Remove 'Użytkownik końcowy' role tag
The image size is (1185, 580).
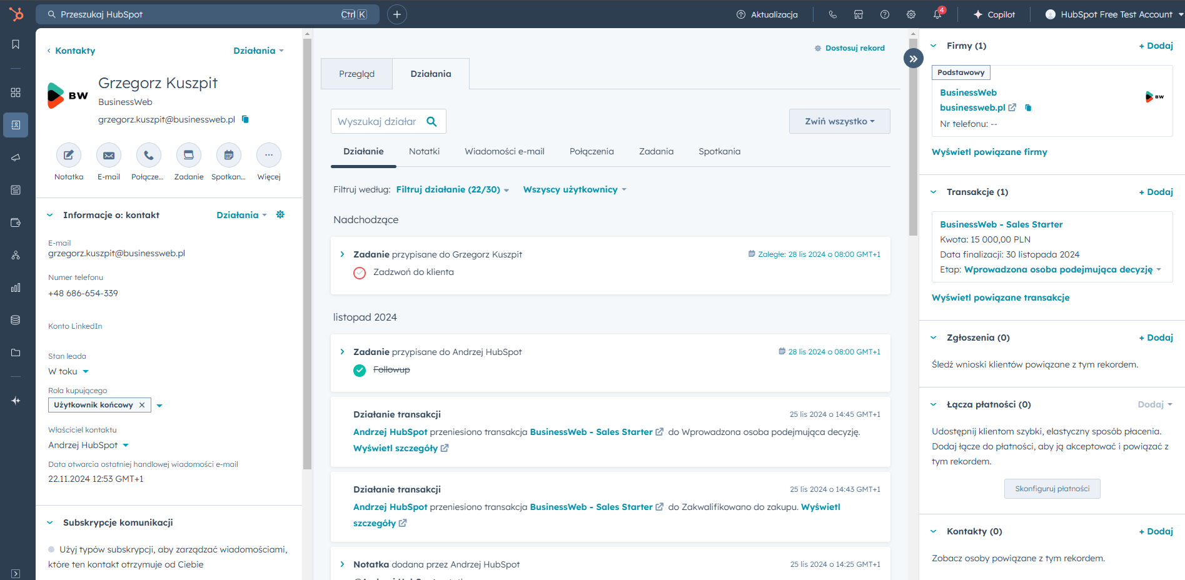coord(142,405)
